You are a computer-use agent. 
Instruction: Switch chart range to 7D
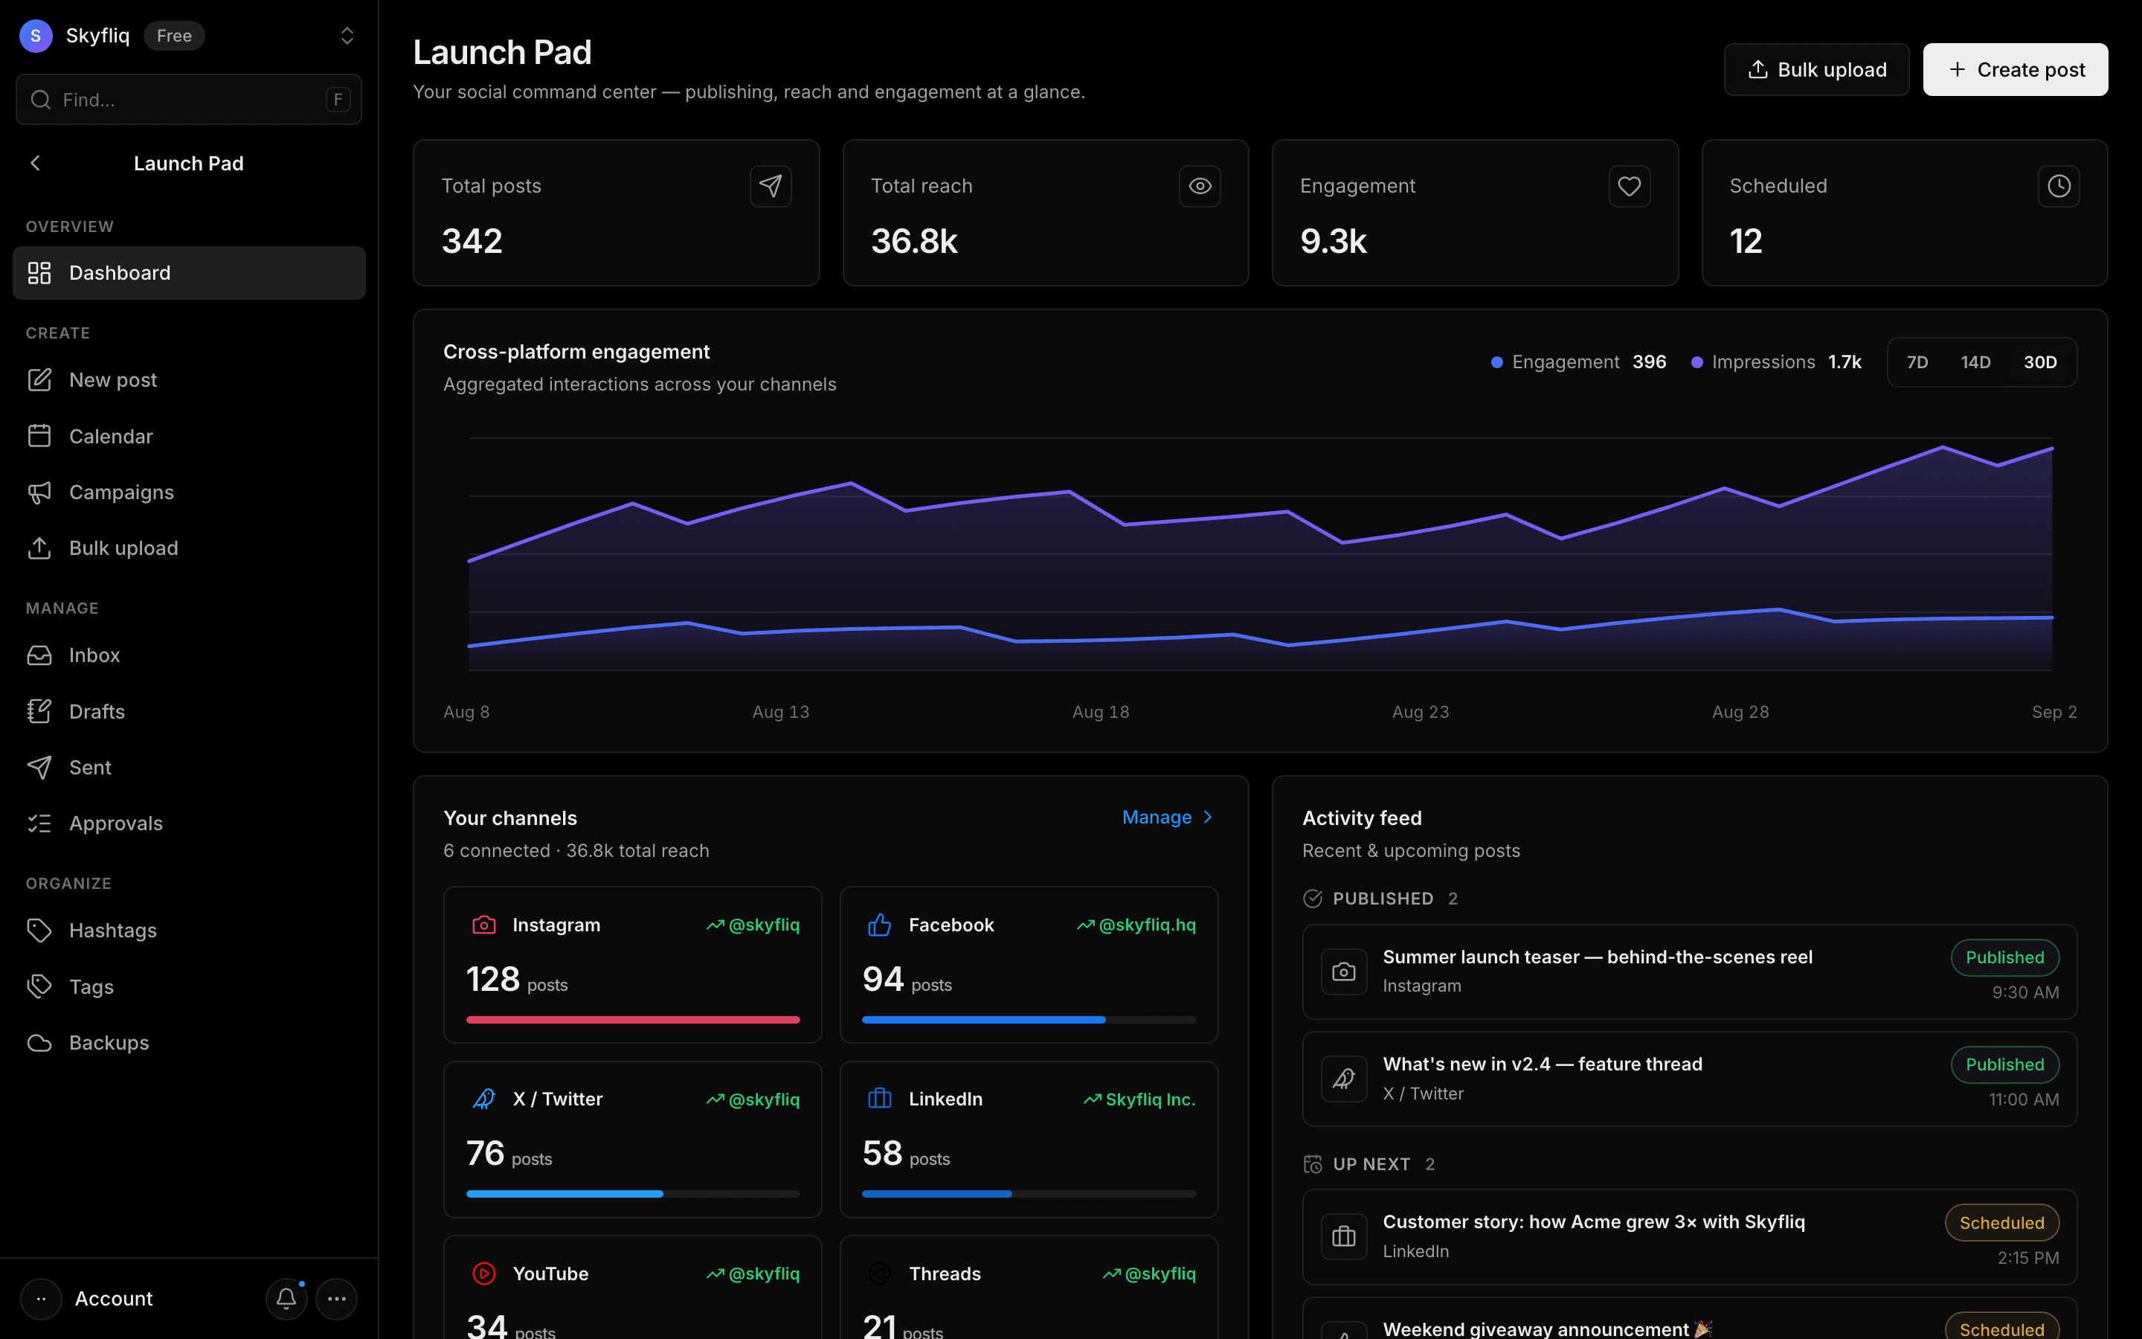click(1917, 362)
